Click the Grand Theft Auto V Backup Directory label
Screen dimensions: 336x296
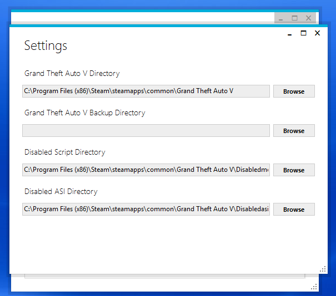click(x=85, y=113)
